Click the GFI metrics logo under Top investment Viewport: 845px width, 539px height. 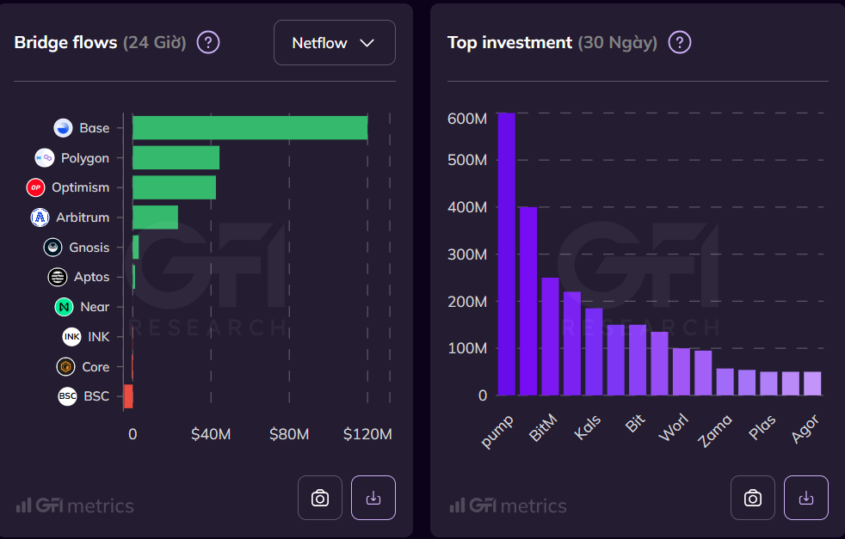508,505
